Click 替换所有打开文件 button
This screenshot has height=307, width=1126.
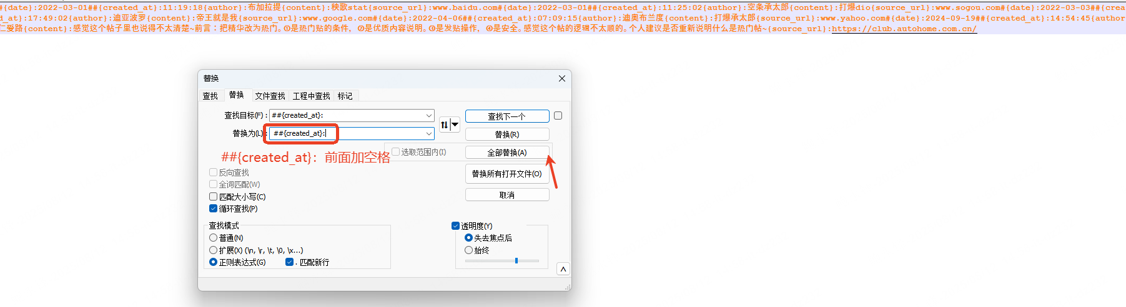507,174
